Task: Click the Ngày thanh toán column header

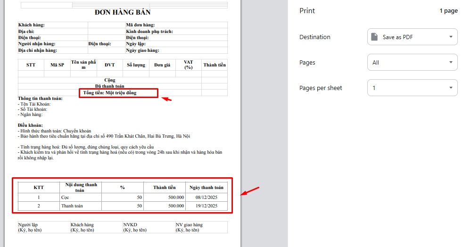Action: (x=206, y=187)
